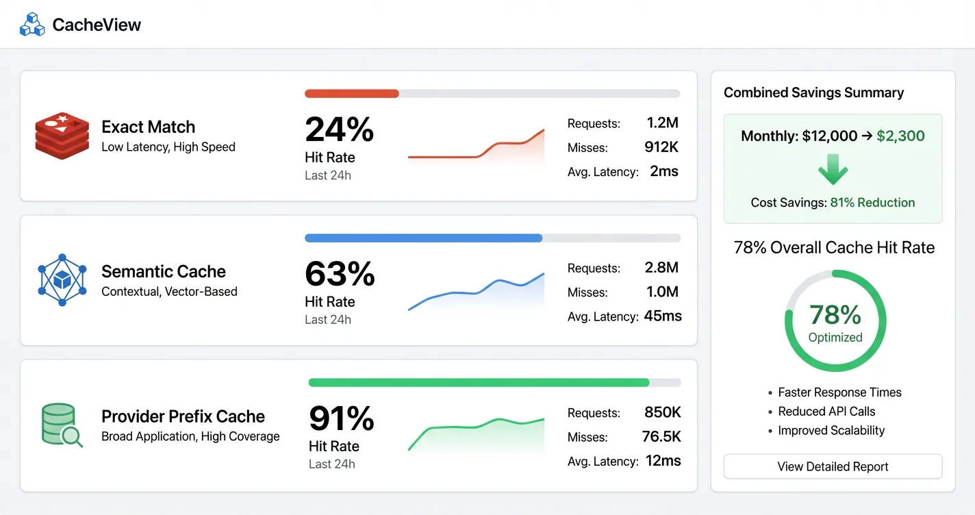Click the Faster Response Times bullet item
The width and height of the screenshot is (975, 515).
840,392
